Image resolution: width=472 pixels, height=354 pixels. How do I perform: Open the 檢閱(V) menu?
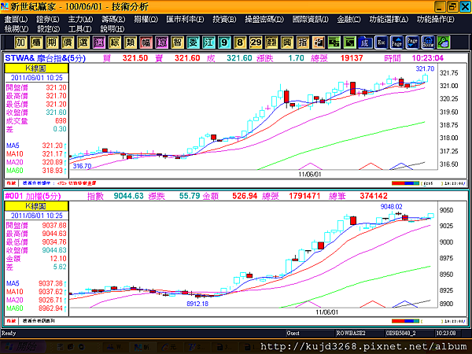pos(17,29)
